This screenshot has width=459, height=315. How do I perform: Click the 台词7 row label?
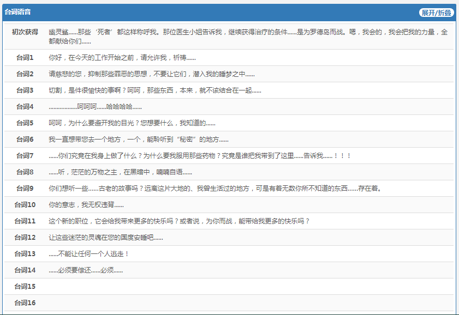click(x=25, y=156)
